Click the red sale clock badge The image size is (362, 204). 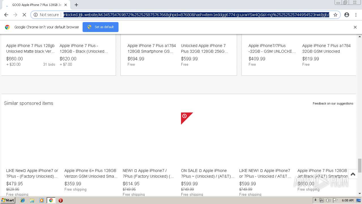coord(186,117)
